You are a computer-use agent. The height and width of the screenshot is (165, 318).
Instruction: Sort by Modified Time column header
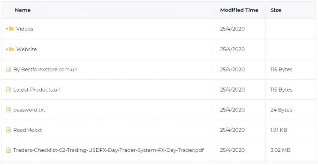[x=239, y=10]
